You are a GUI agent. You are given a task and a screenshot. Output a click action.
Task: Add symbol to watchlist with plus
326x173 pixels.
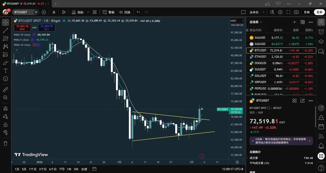(294, 22)
